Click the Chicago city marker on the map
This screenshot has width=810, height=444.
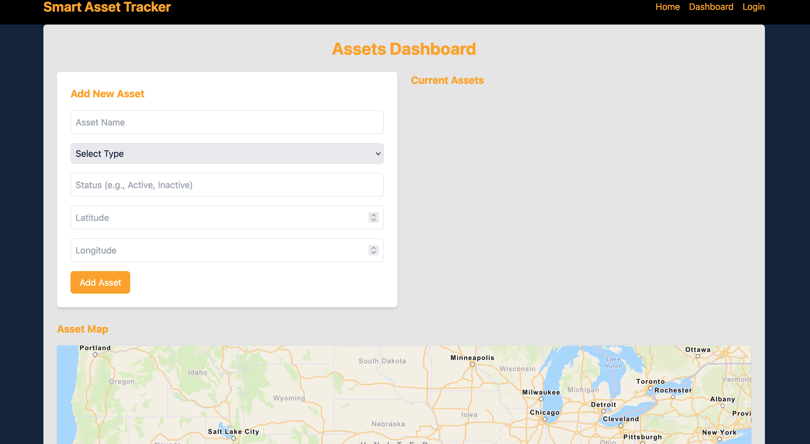[x=544, y=419]
